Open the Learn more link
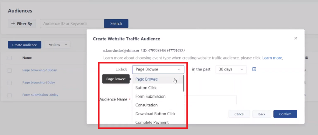The width and height of the screenshot is (318, 135). click(x=272, y=58)
